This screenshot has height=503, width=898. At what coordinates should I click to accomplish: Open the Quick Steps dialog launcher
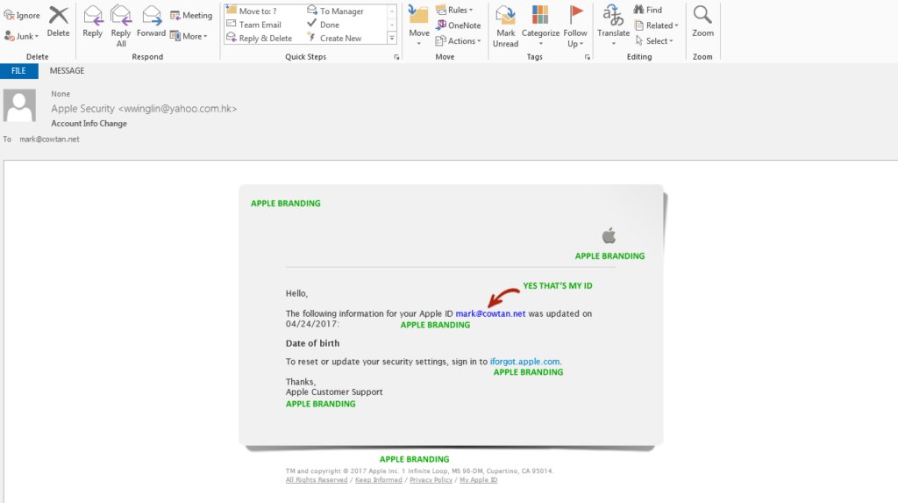[396, 57]
